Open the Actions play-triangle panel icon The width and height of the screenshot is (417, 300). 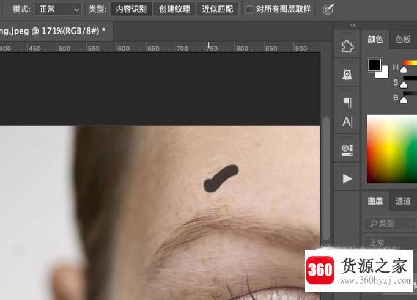(x=347, y=178)
